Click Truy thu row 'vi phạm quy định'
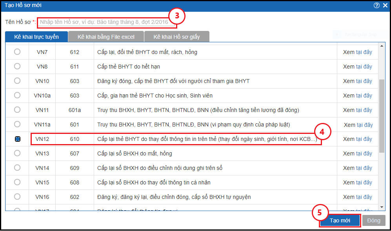Image resolution: width=391 pixels, height=231 pixels. [193, 125]
